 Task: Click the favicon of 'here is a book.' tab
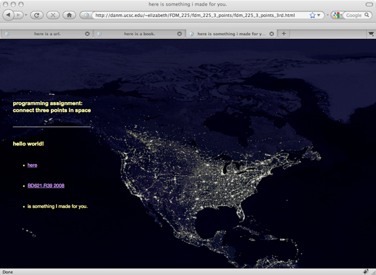99,34
